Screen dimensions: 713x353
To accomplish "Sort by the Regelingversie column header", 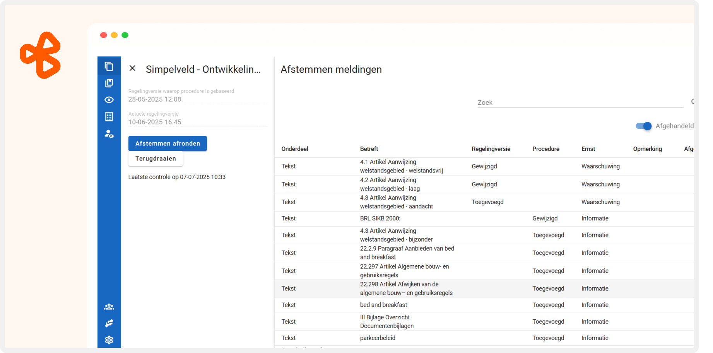I will [x=491, y=149].
